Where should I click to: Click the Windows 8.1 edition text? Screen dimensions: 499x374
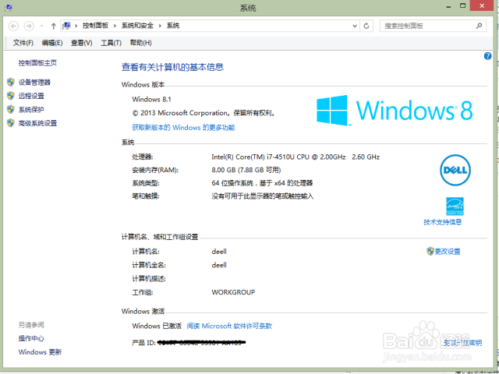tap(151, 100)
